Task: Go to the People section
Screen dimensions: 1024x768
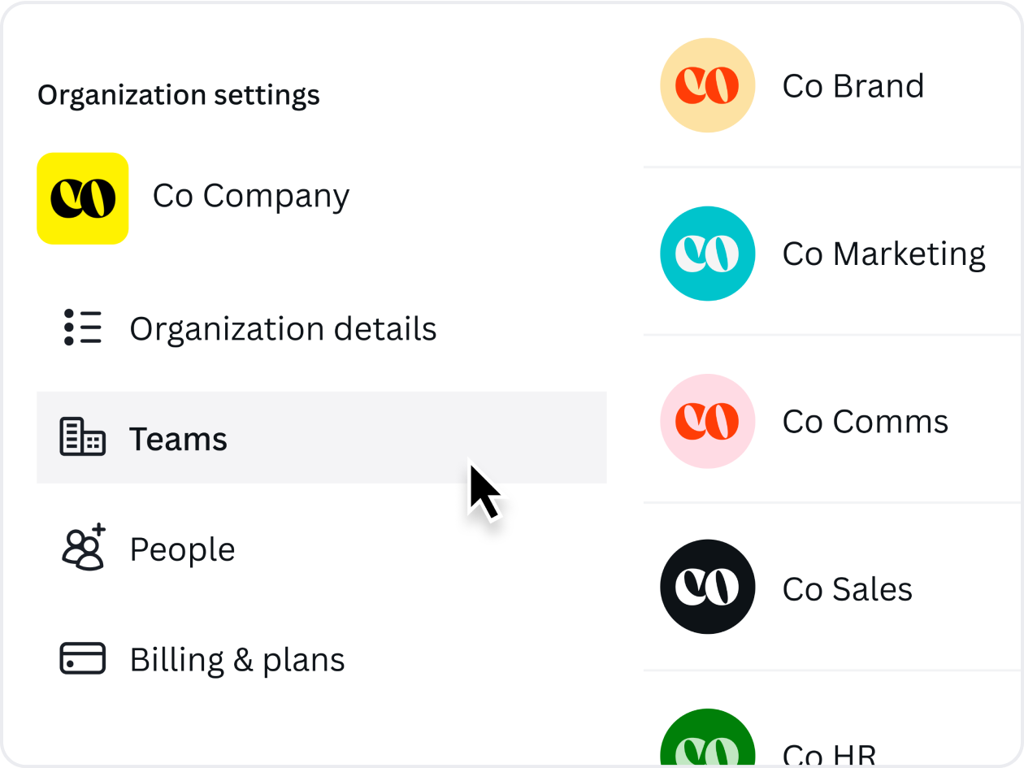Action: point(182,549)
